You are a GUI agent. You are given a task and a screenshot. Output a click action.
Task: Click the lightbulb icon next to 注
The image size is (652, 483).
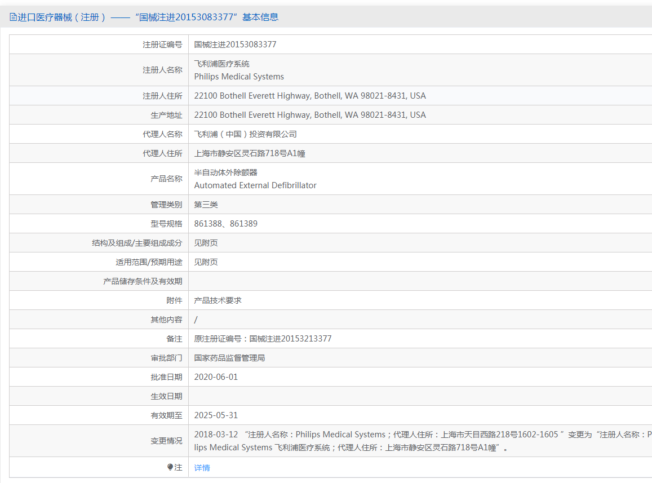click(x=170, y=467)
